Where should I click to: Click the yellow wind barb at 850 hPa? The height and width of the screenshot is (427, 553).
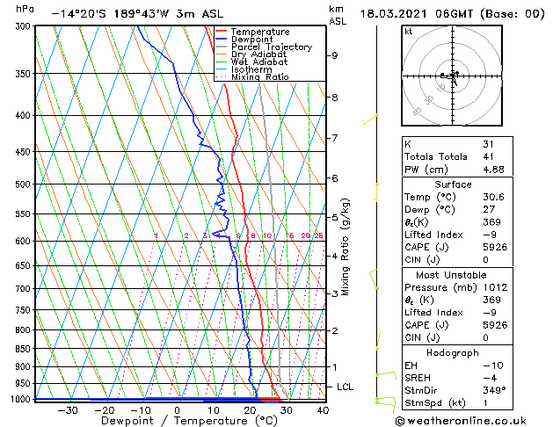(378, 341)
